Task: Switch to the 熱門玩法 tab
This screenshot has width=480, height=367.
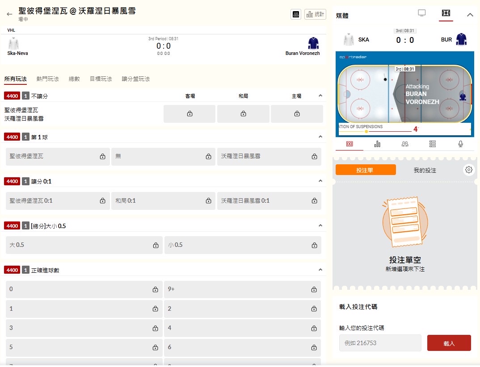Action: pos(47,79)
